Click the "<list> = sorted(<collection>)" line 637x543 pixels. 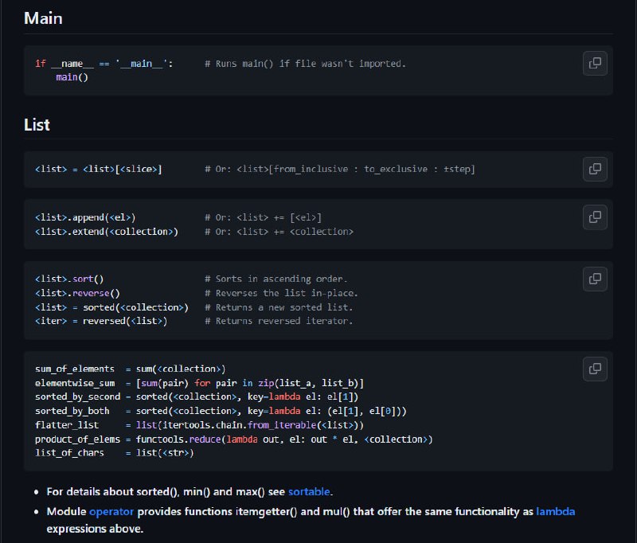pos(111,307)
